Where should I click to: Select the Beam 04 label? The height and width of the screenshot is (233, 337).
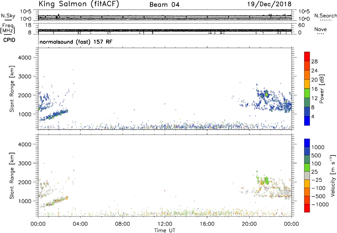(x=164, y=5)
